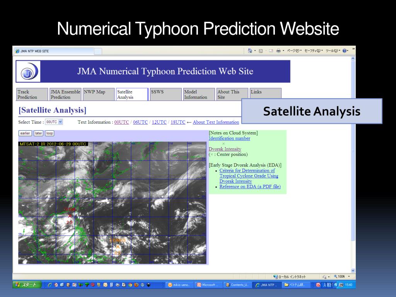
Task: Switch to the NWP Map tab
Action: (x=99, y=94)
